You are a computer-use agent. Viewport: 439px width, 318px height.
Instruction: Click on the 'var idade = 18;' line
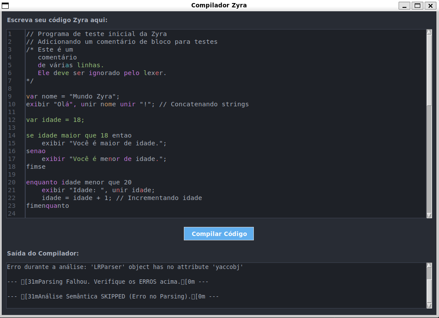pyautogui.click(x=55, y=120)
